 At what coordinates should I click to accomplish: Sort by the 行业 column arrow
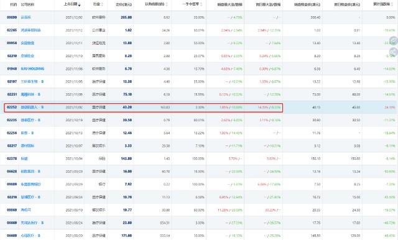(x=102, y=4)
